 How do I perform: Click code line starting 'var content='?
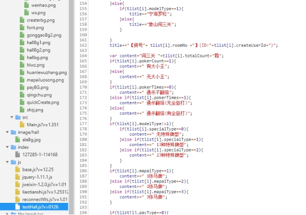(166, 56)
